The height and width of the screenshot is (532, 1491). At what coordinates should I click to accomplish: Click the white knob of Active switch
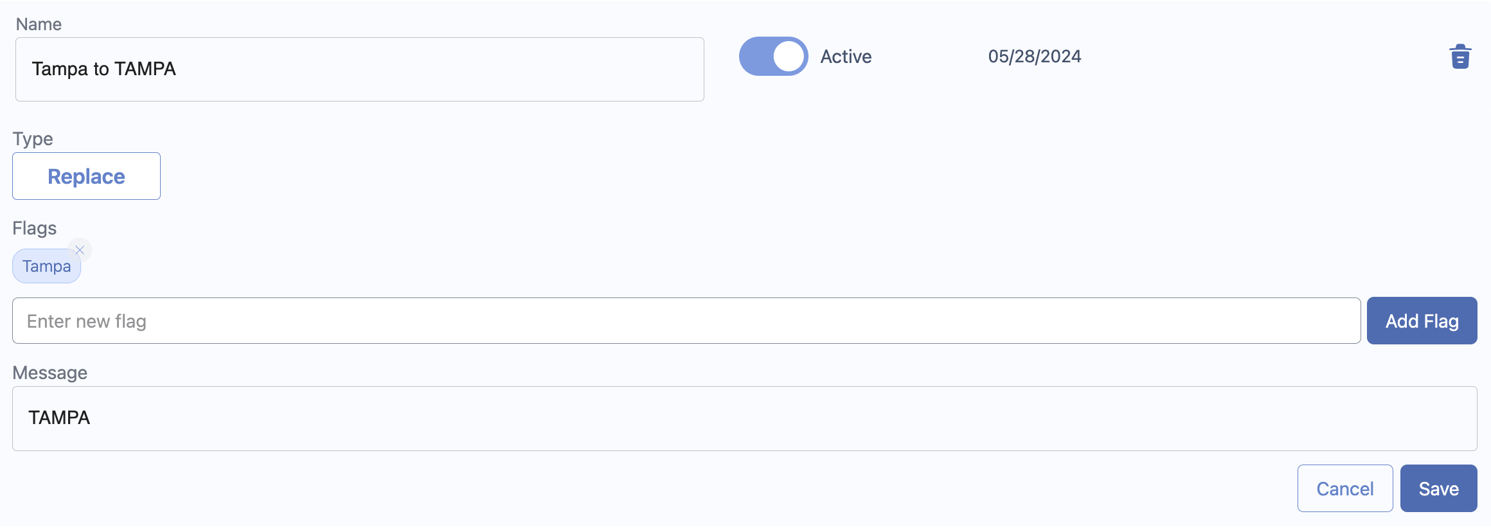click(789, 57)
